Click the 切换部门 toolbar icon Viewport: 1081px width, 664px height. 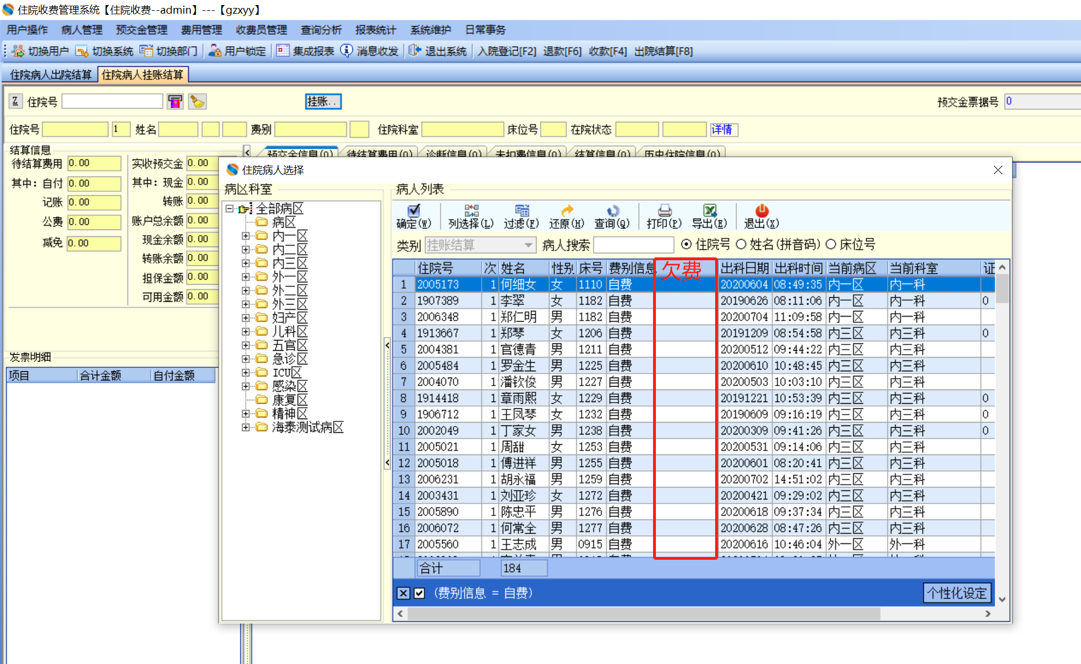click(169, 51)
